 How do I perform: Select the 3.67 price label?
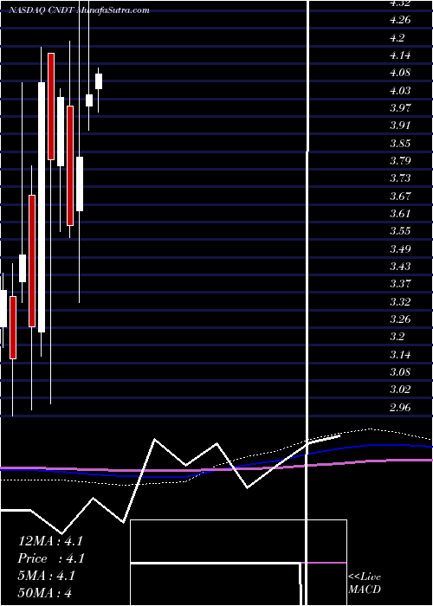point(400,196)
